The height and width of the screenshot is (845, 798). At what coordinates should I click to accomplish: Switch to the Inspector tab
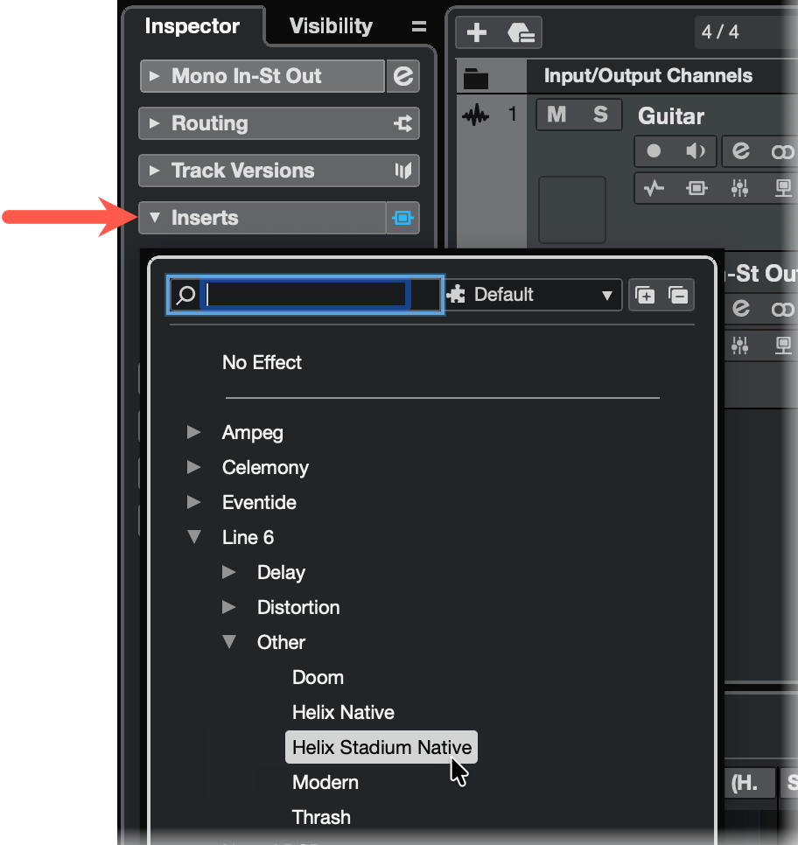(x=192, y=26)
